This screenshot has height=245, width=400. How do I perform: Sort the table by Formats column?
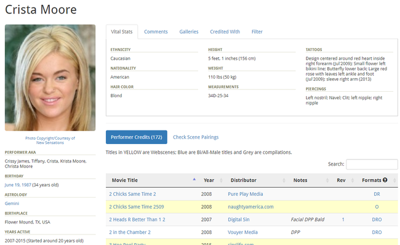377,180
